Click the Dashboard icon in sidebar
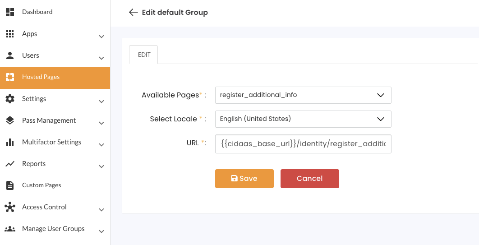 tap(10, 12)
